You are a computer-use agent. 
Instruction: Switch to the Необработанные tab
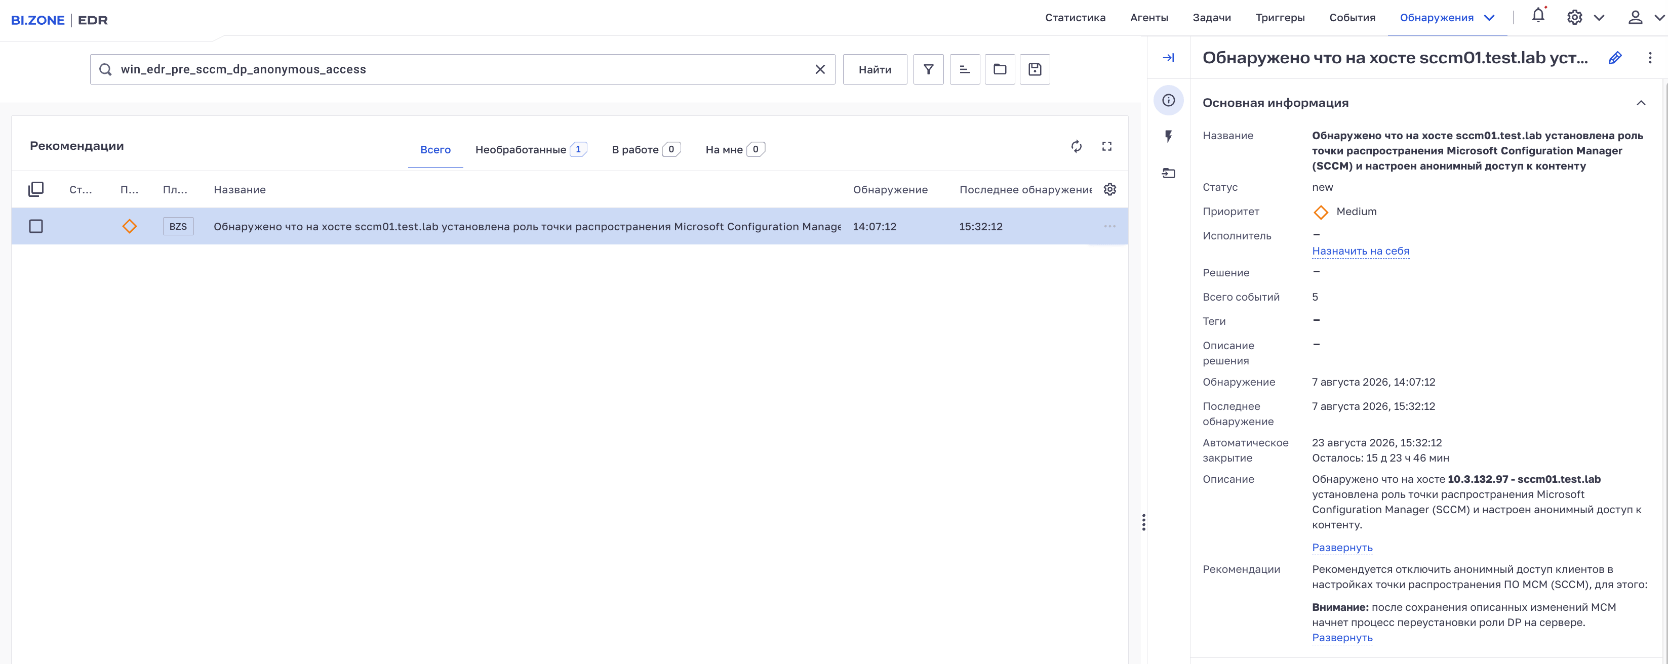(x=531, y=149)
